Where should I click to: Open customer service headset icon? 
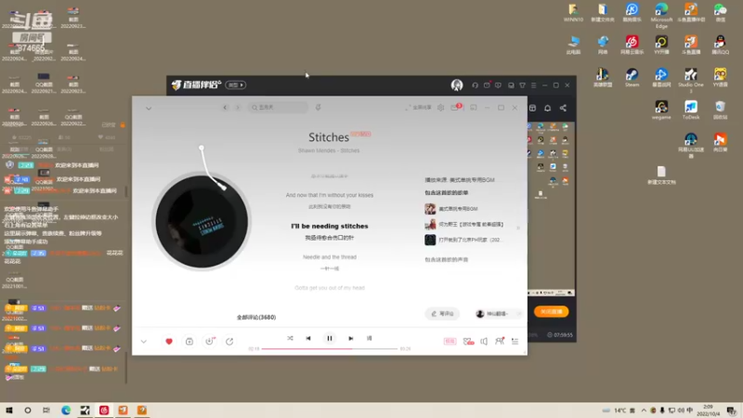pyautogui.click(x=475, y=85)
